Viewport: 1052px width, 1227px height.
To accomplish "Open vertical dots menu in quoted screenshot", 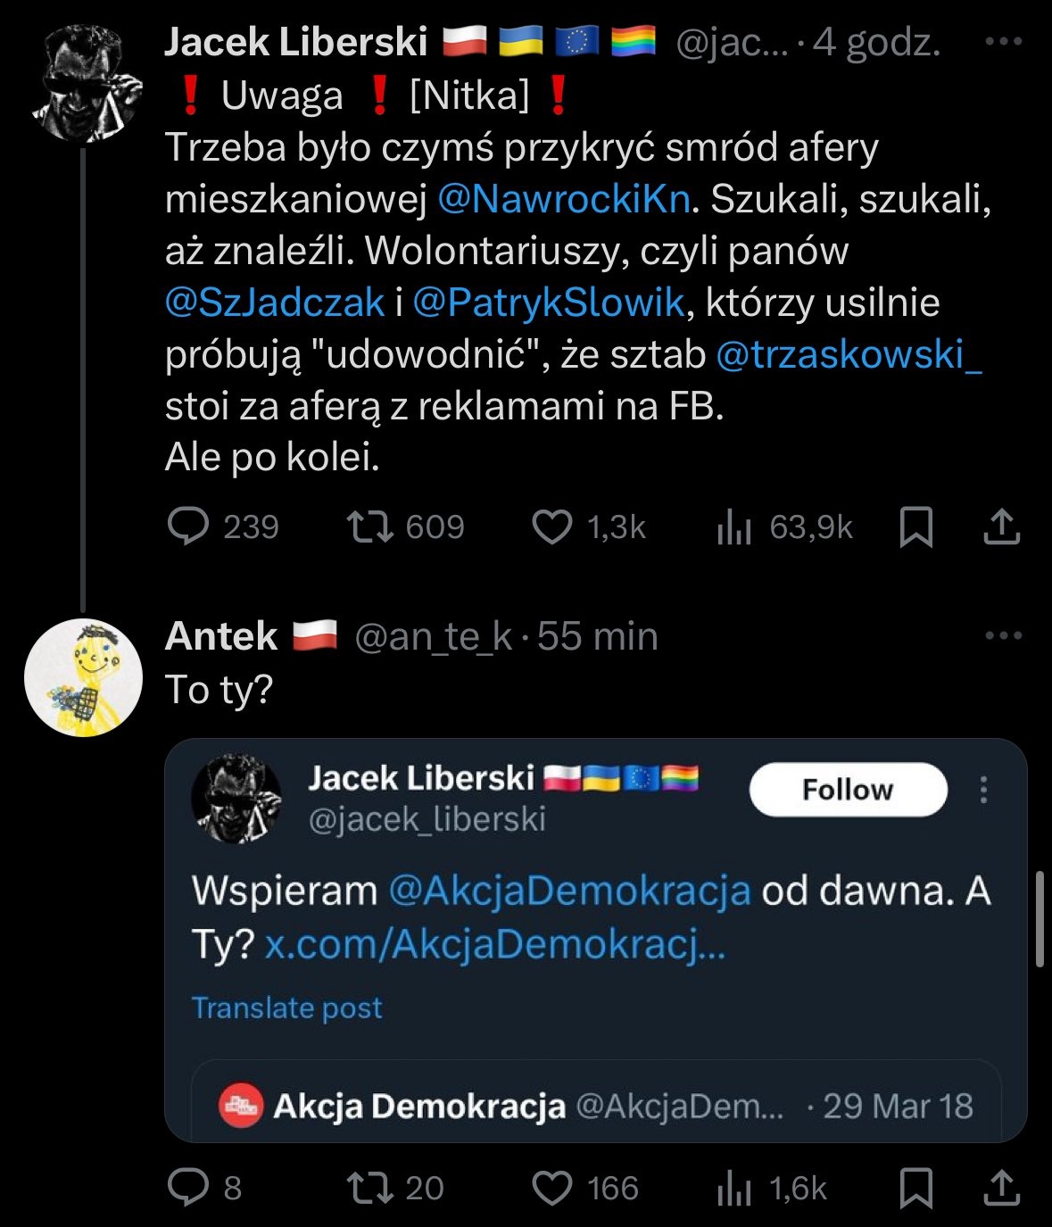I will (x=983, y=790).
